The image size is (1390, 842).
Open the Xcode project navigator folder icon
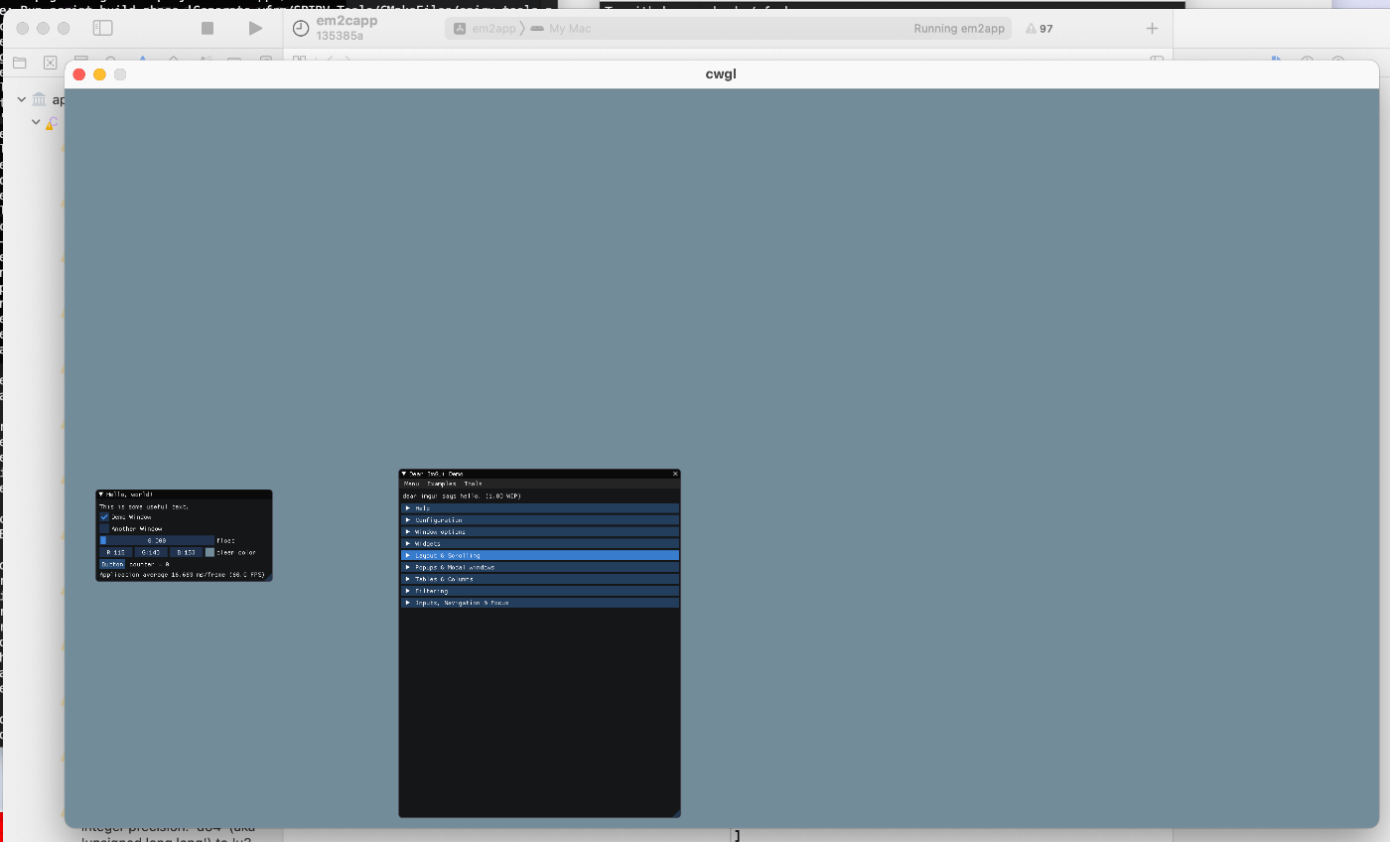click(x=19, y=62)
